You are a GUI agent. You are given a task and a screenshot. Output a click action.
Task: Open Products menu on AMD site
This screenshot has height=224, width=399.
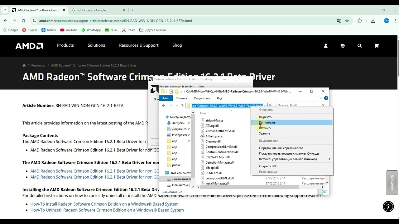pyautogui.click(x=65, y=45)
